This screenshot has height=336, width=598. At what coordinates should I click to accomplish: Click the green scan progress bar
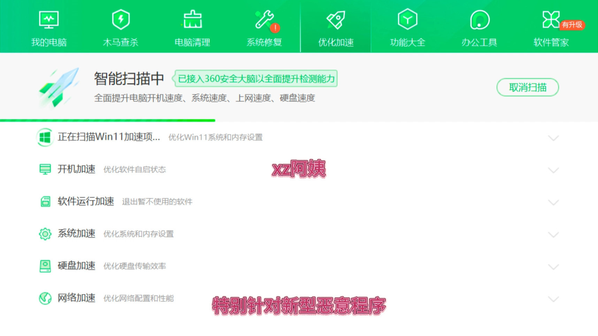click(x=108, y=120)
